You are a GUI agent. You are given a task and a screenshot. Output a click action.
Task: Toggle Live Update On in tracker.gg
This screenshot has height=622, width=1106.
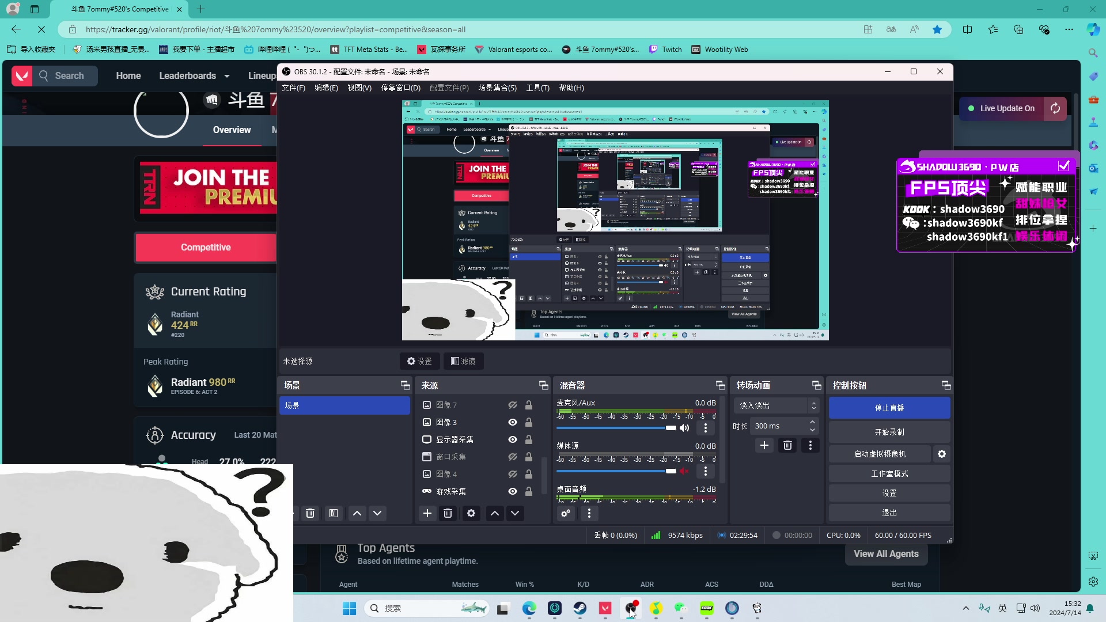pyautogui.click(x=1001, y=108)
